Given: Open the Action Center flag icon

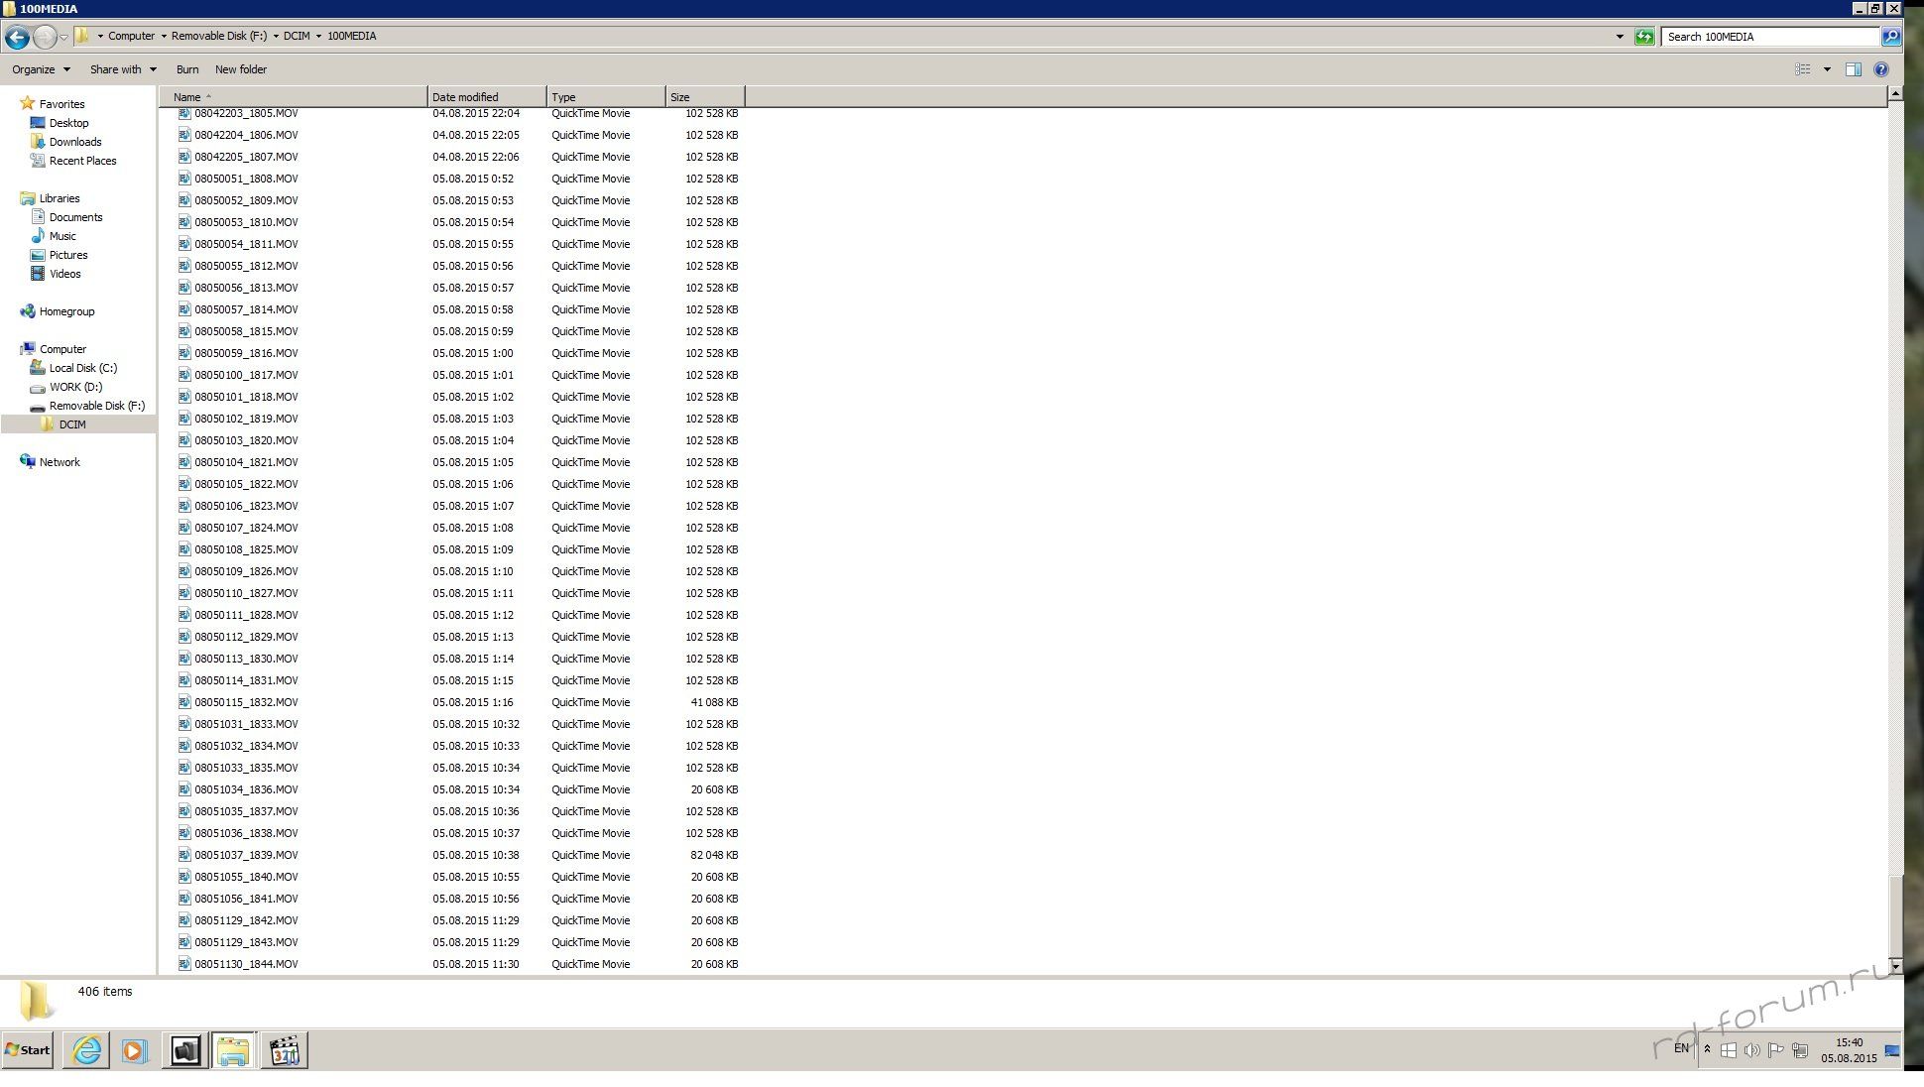Looking at the screenshot, I should (1776, 1050).
